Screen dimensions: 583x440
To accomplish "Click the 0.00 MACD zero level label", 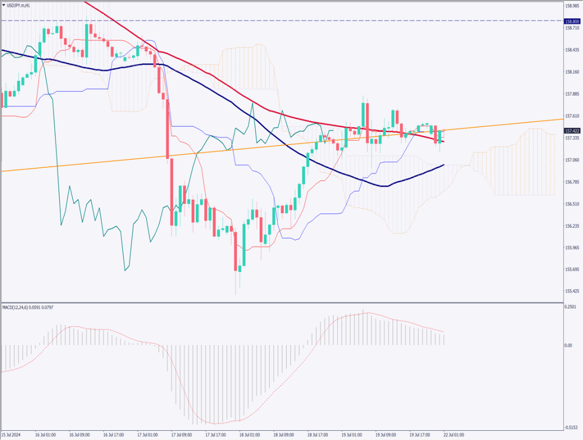I will (x=569, y=345).
